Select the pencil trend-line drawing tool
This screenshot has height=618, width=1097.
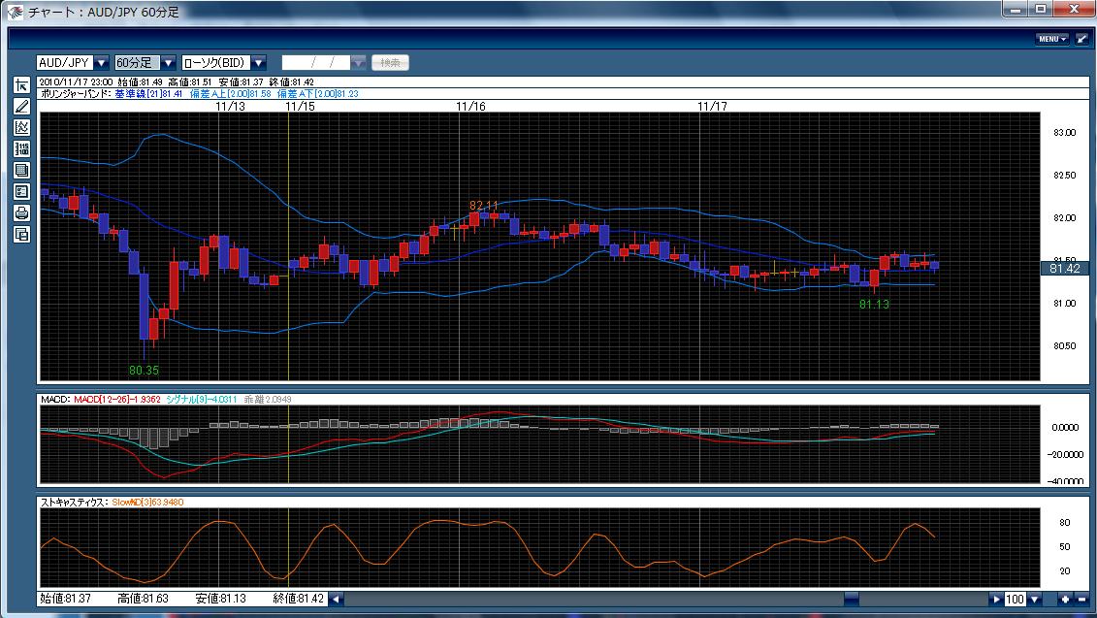tap(21, 107)
